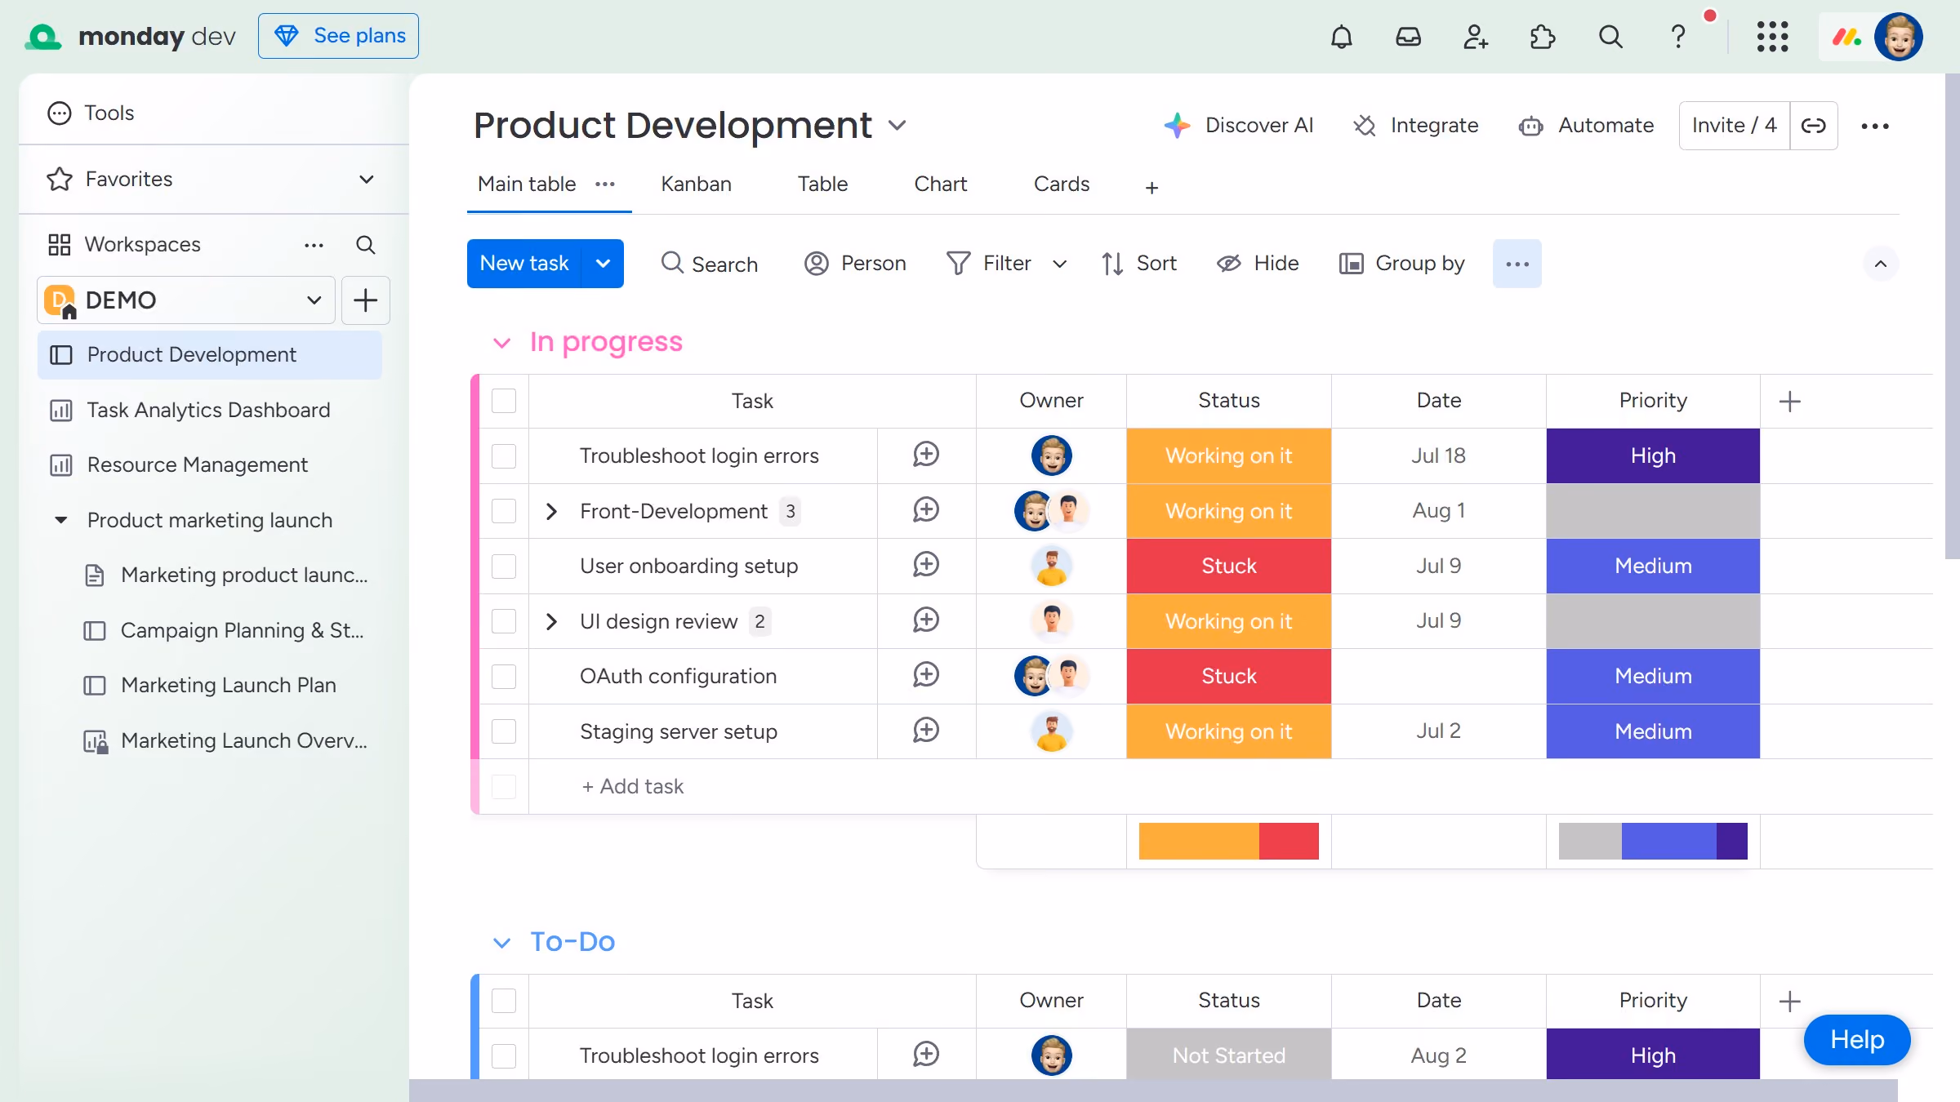This screenshot has width=1960, height=1102.
Task: Check the Front-Development row
Action: tap(504, 511)
